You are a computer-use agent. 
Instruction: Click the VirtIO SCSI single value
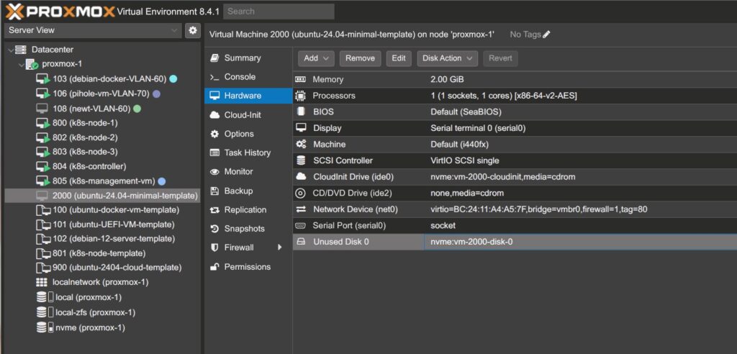click(x=465, y=160)
